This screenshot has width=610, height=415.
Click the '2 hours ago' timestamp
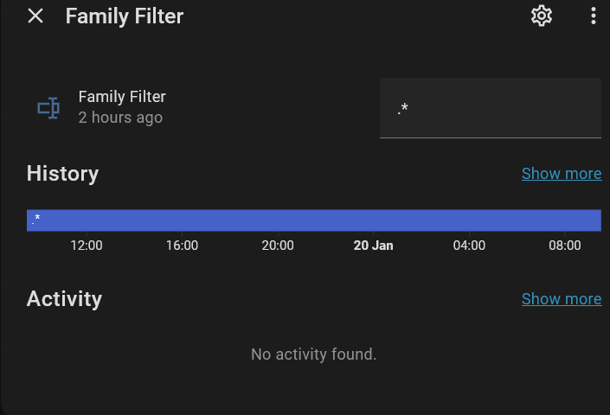(x=120, y=118)
